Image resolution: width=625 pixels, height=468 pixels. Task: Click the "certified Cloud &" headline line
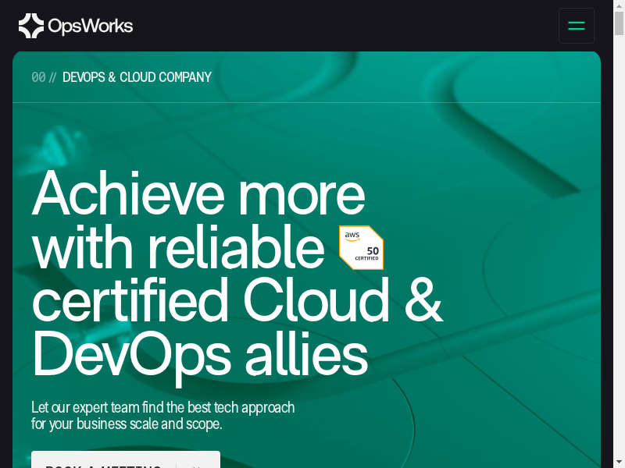pos(237,300)
